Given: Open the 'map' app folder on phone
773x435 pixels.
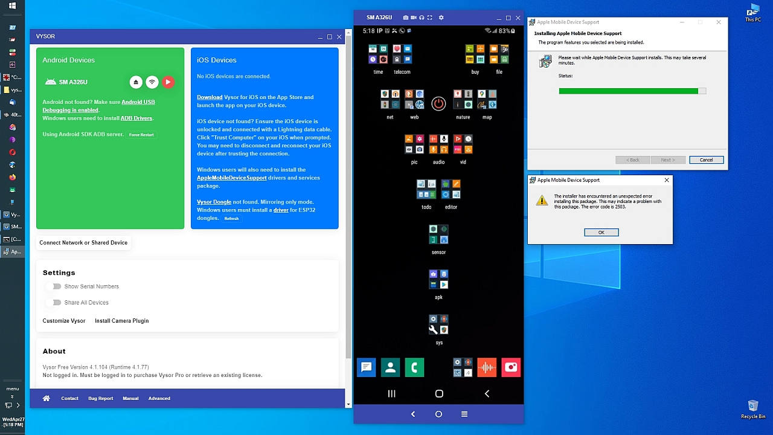Looking at the screenshot, I should coord(487,104).
